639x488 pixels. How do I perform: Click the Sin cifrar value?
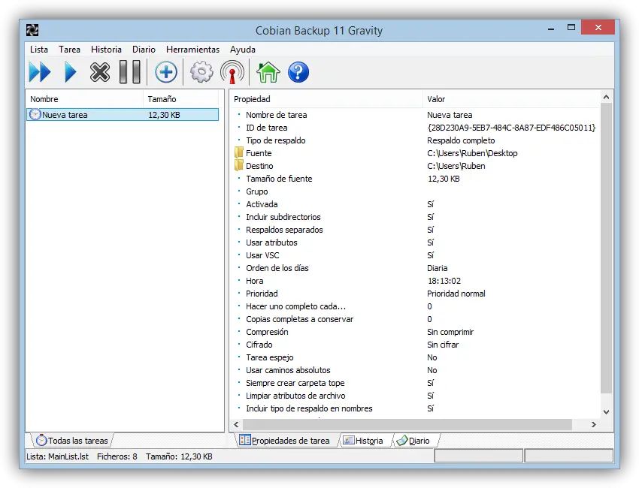pos(443,345)
